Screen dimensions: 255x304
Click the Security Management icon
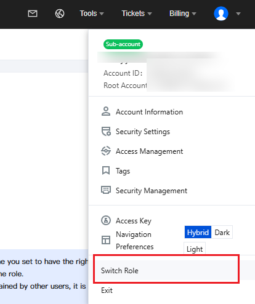click(106, 190)
